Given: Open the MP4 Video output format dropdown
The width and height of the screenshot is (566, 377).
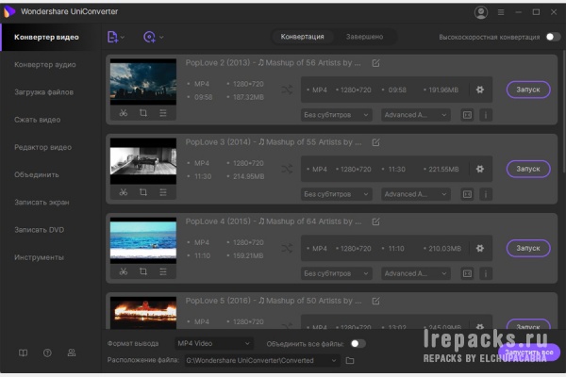Looking at the screenshot, I should coord(214,344).
